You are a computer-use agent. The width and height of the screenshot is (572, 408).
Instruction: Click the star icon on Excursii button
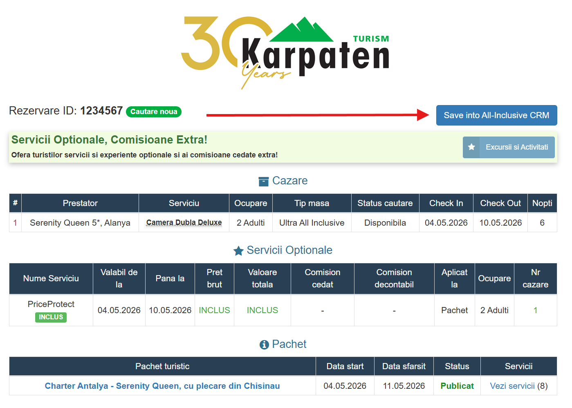[x=471, y=147]
